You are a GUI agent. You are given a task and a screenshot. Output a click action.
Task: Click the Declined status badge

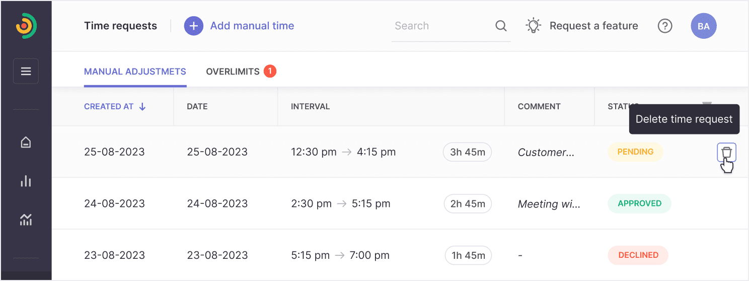click(x=638, y=255)
